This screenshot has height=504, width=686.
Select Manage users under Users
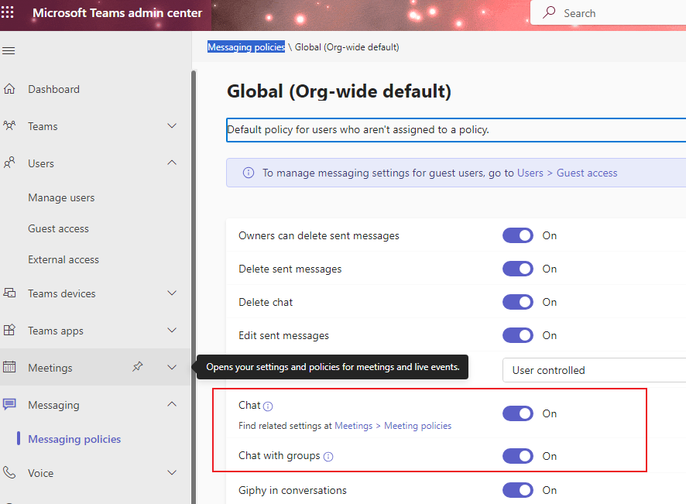pos(61,197)
